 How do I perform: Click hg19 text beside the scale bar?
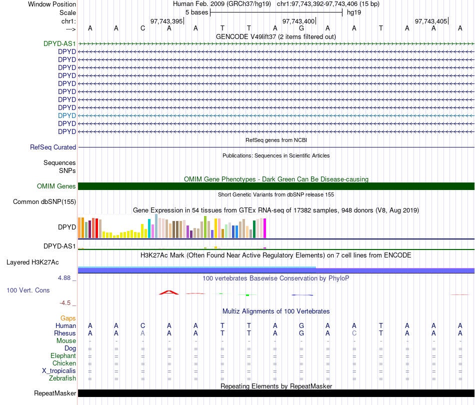[354, 12]
